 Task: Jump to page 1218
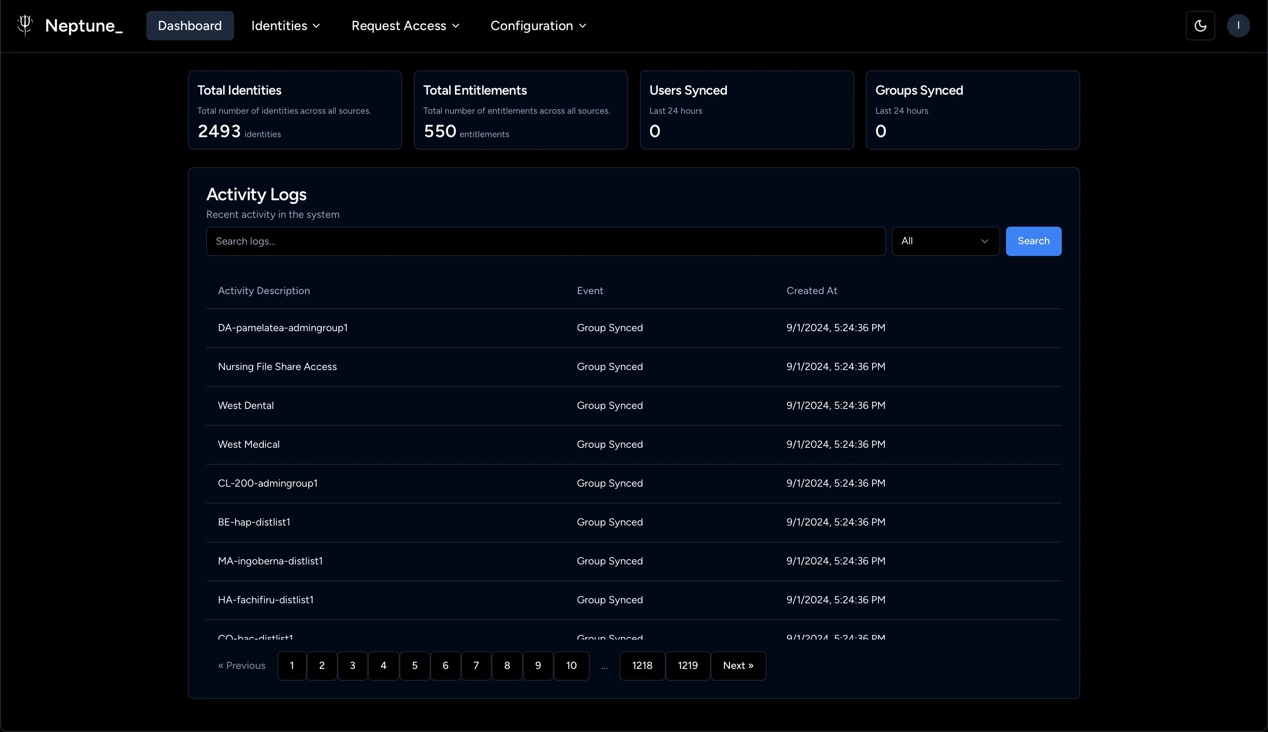pyautogui.click(x=642, y=666)
